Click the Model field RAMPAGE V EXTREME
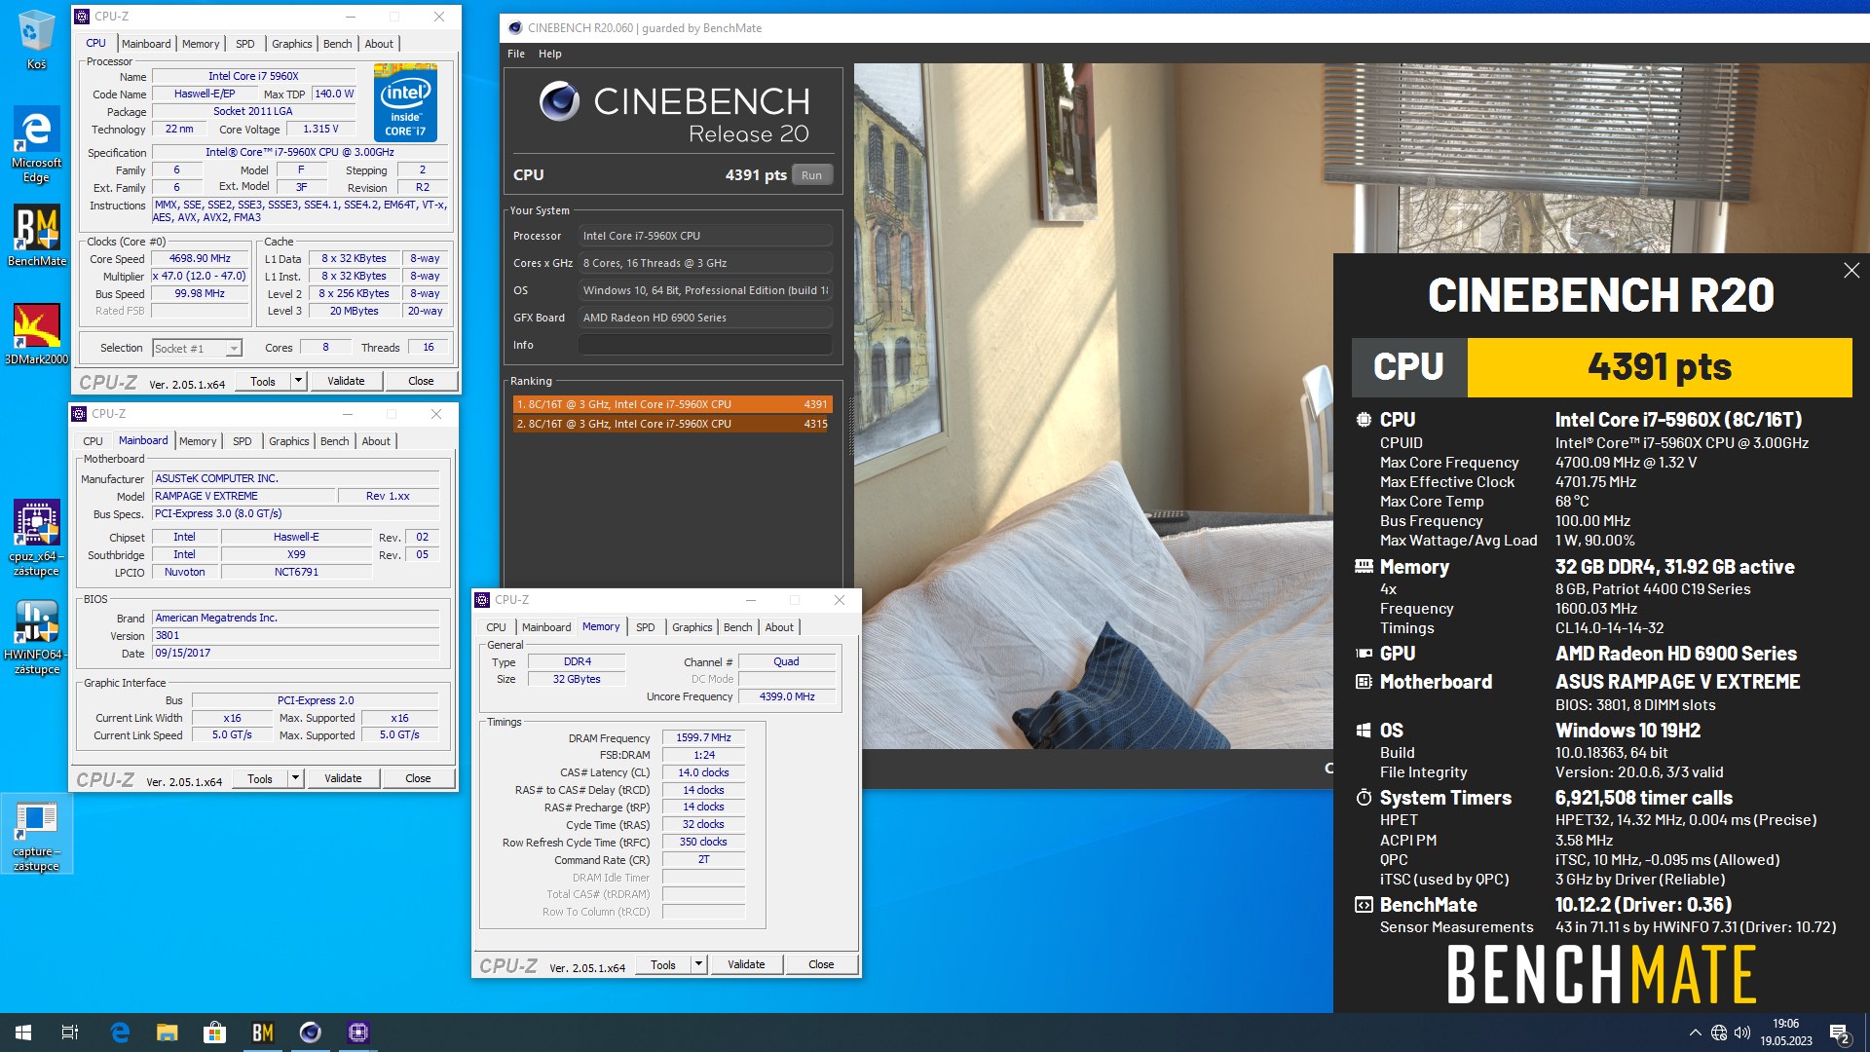The height and width of the screenshot is (1052, 1870). [243, 496]
